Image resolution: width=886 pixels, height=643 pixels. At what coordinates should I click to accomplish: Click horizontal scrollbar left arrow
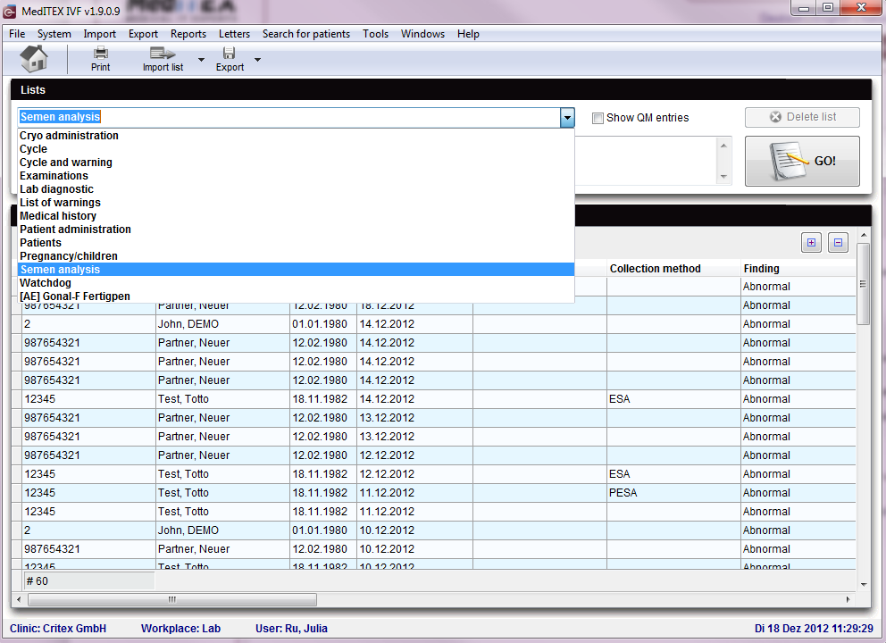point(19,599)
